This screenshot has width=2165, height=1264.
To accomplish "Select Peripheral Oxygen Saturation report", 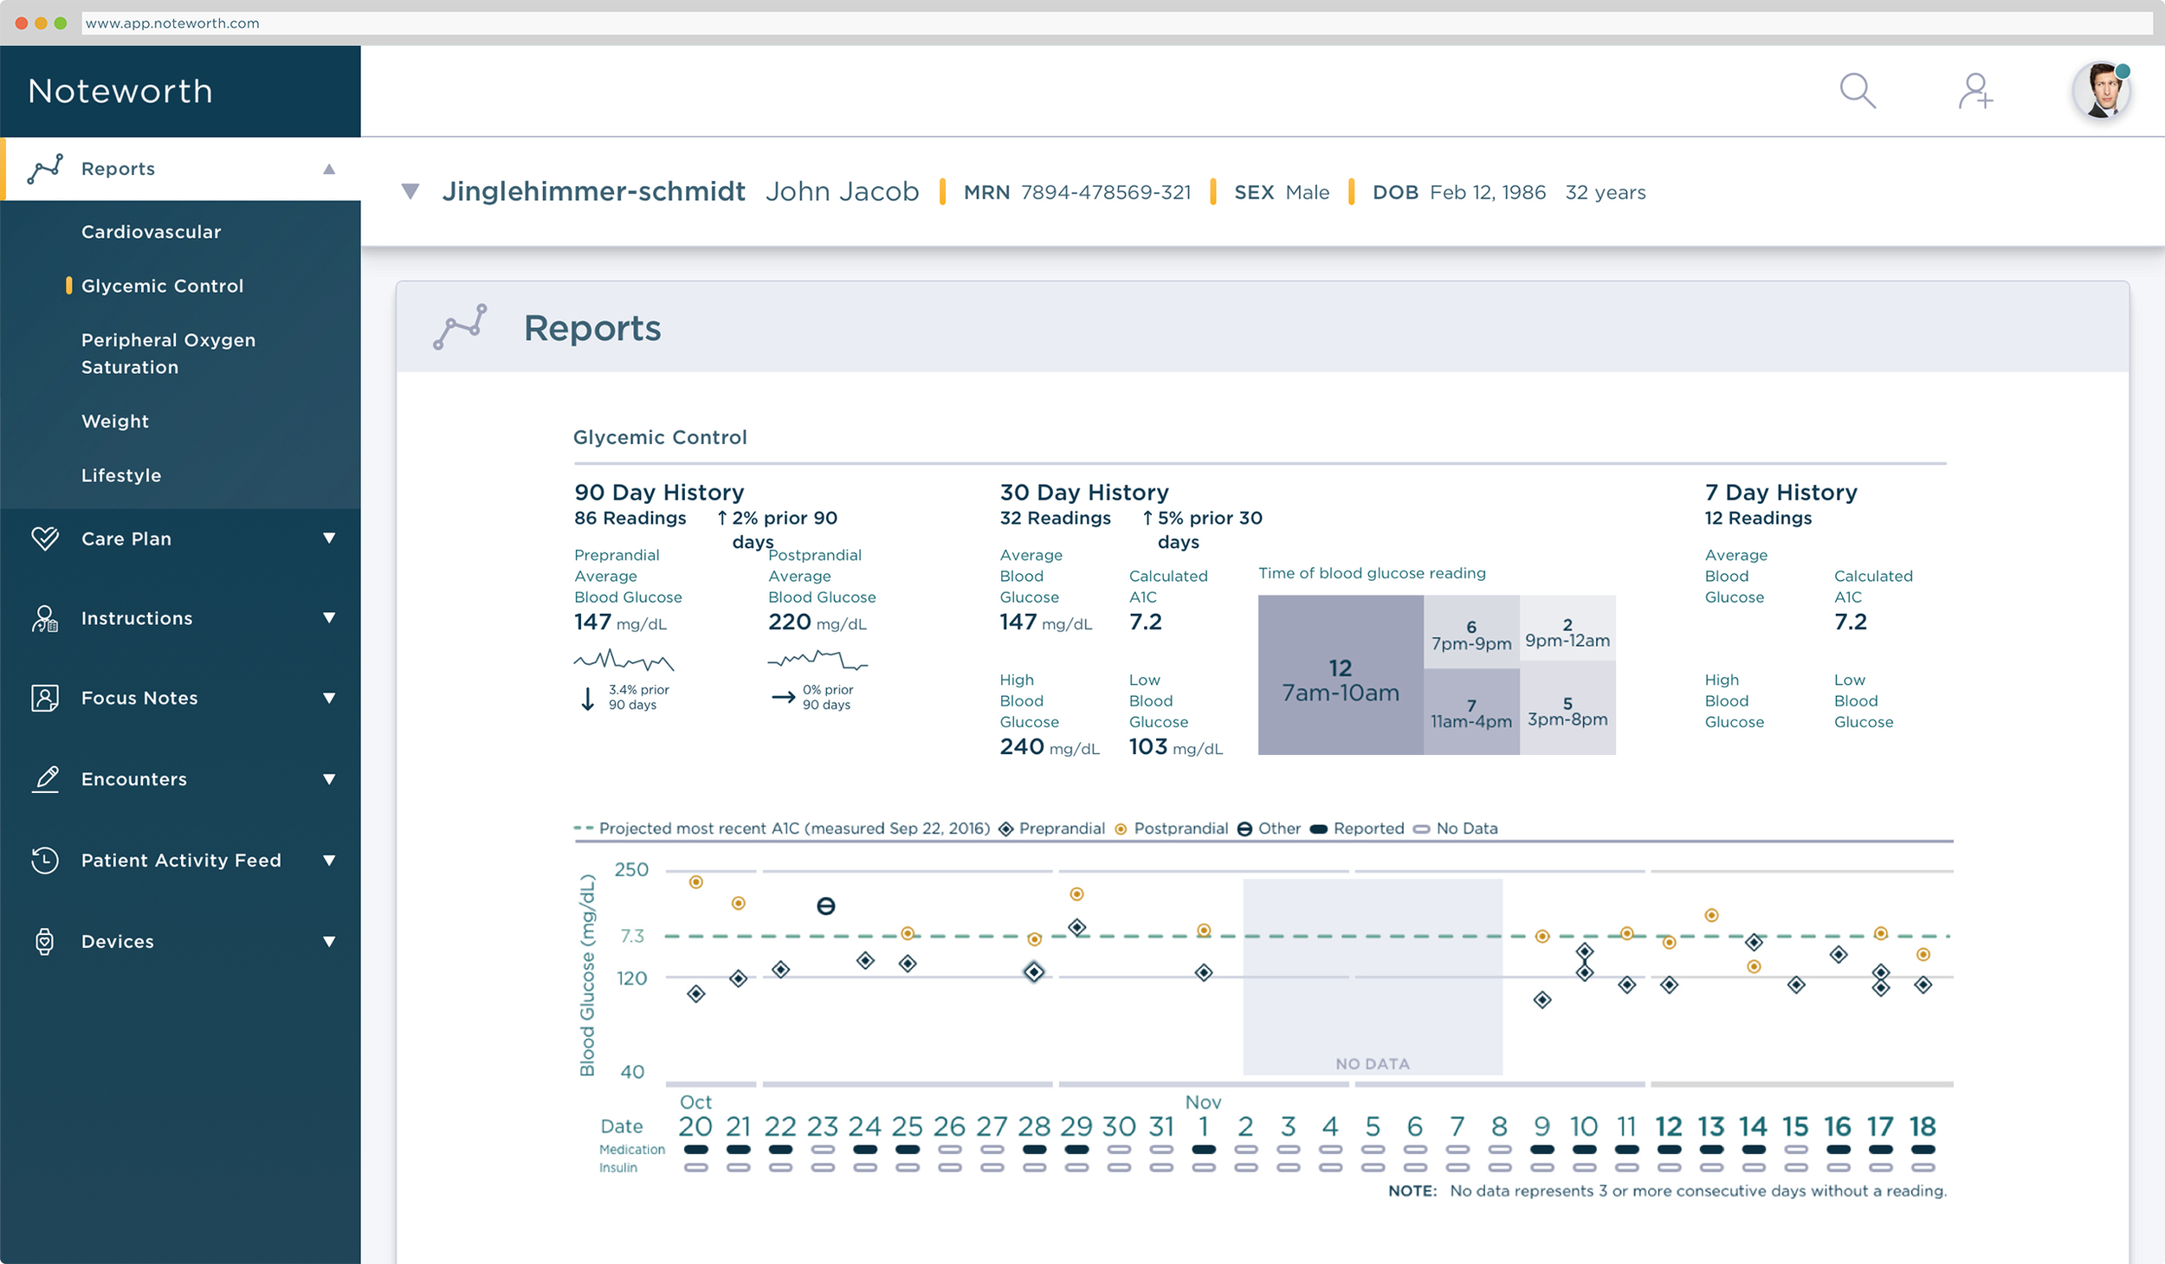I will 168,353.
